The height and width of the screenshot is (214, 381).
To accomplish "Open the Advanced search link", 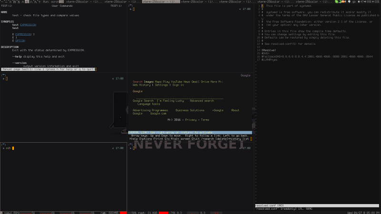I will tap(201, 101).
